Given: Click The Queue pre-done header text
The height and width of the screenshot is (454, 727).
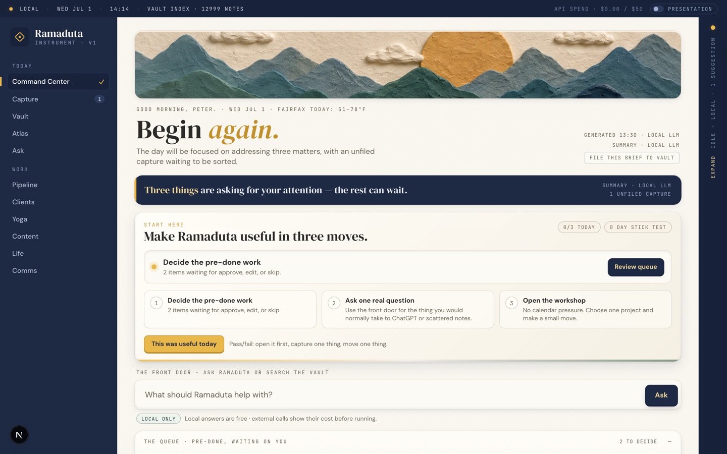Looking at the screenshot, I should [x=216, y=441].
